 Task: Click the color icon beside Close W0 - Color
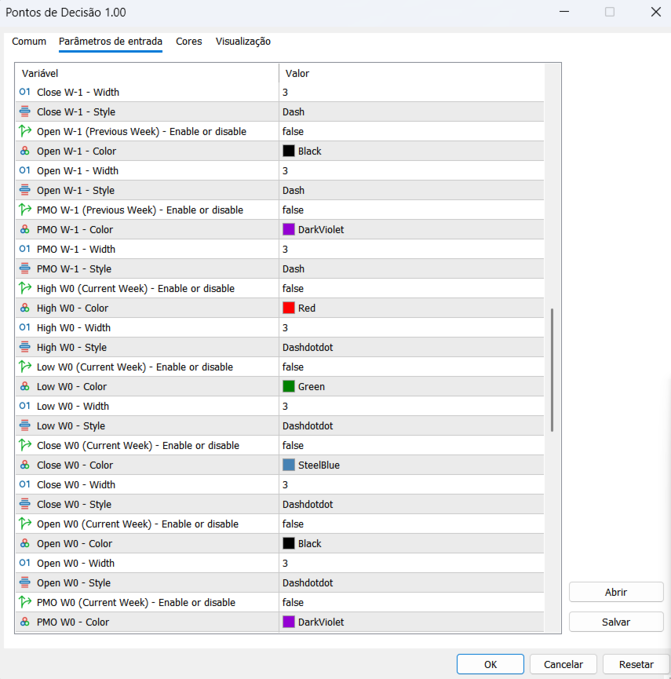24,465
